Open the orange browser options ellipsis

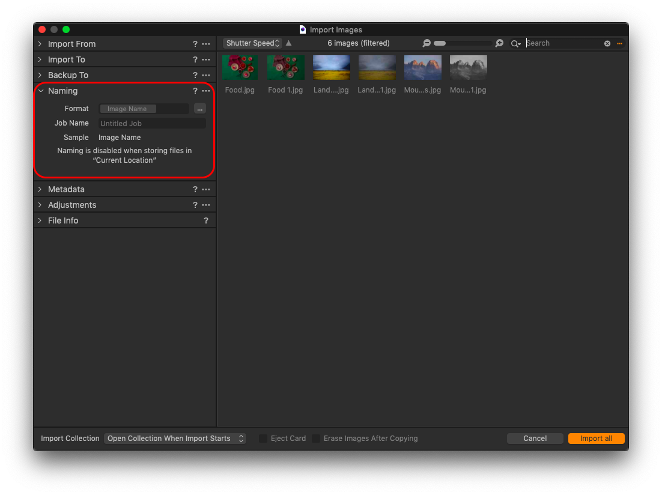click(x=619, y=43)
